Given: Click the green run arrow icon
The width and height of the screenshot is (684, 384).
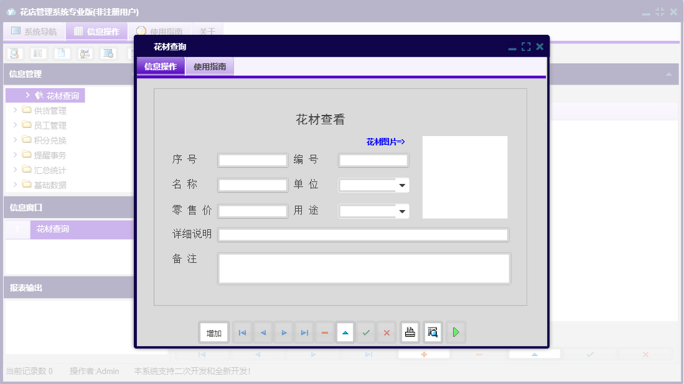Looking at the screenshot, I should [x=456, y=332].
